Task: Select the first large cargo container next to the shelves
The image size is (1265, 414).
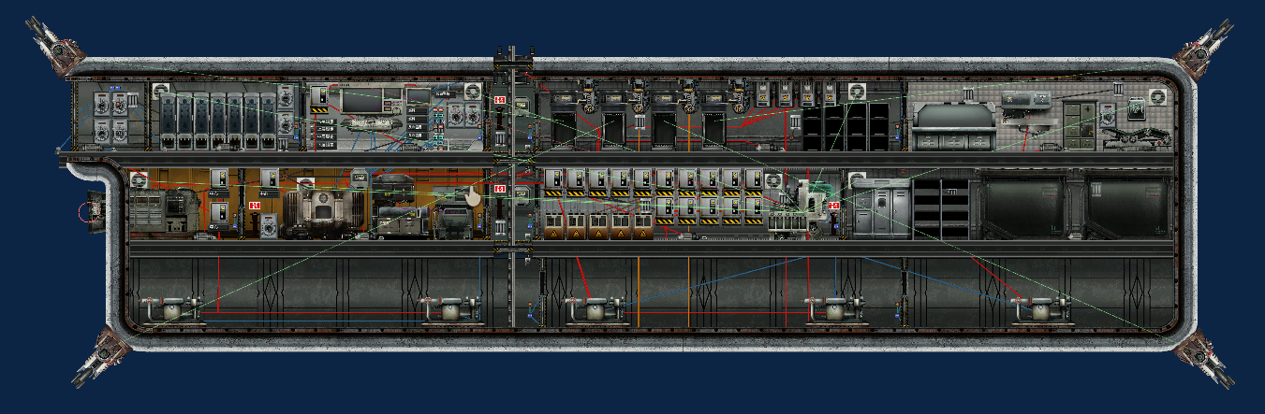Action: pyautogui.click(x=1022, y=206)
